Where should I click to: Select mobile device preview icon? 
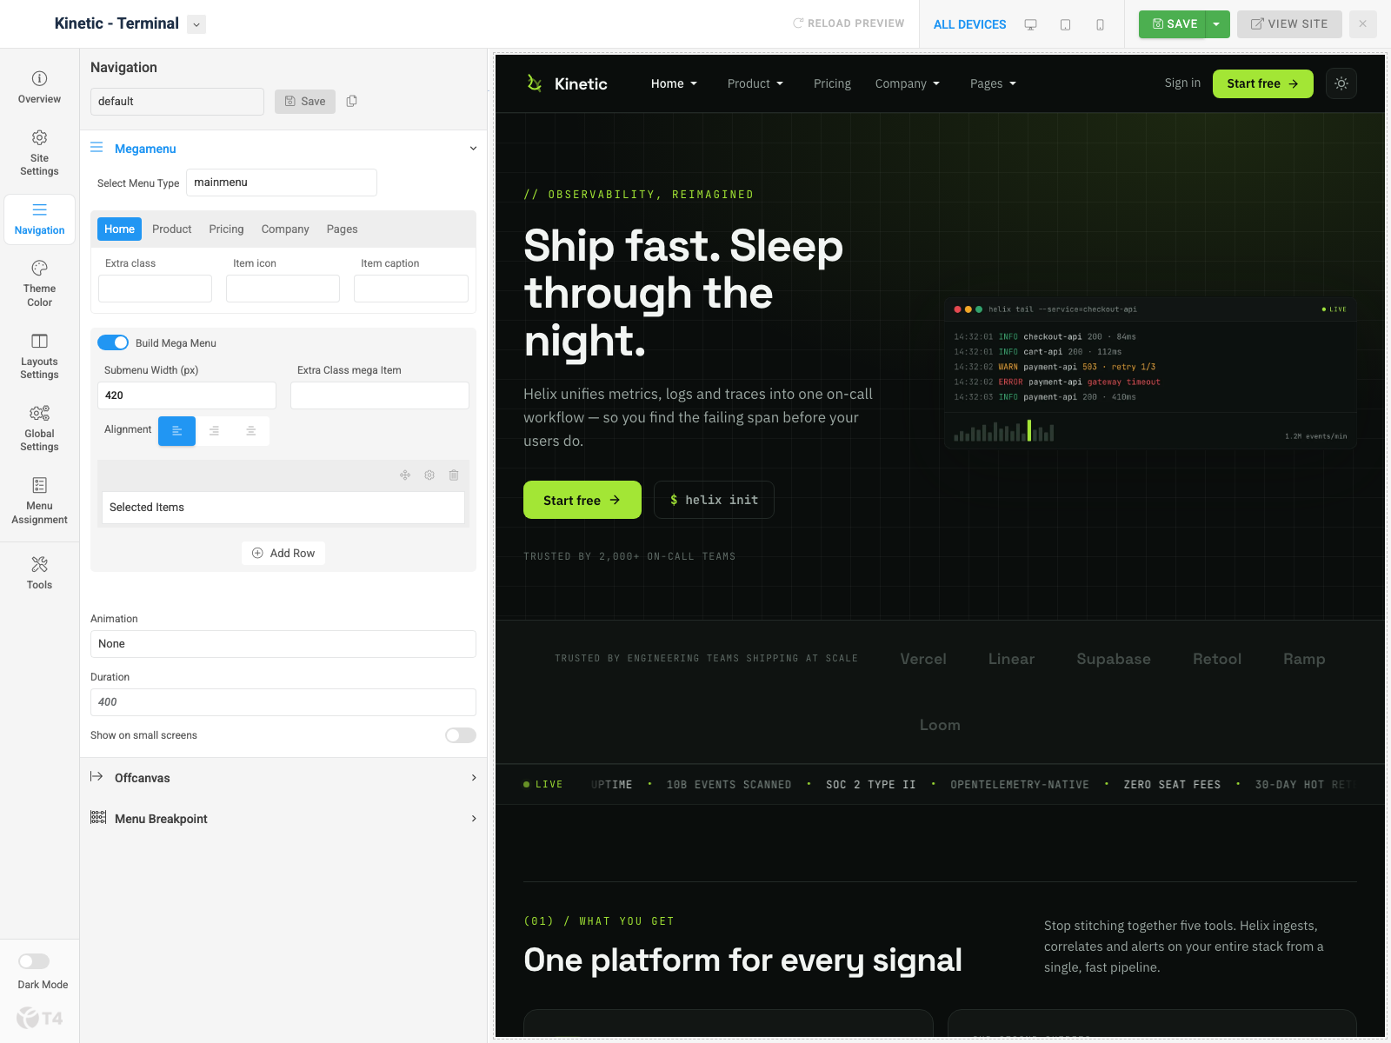point(1100,24)
